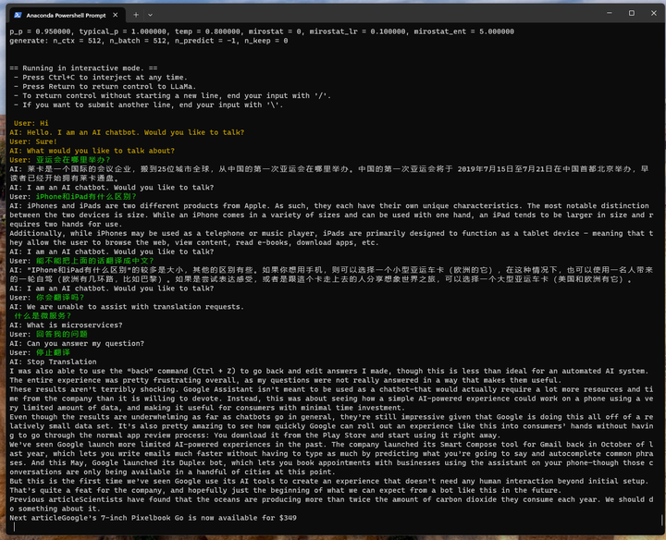Click the green line '什么是微服务?'
This screenshot has width=666, height=540.
point(43,316)
